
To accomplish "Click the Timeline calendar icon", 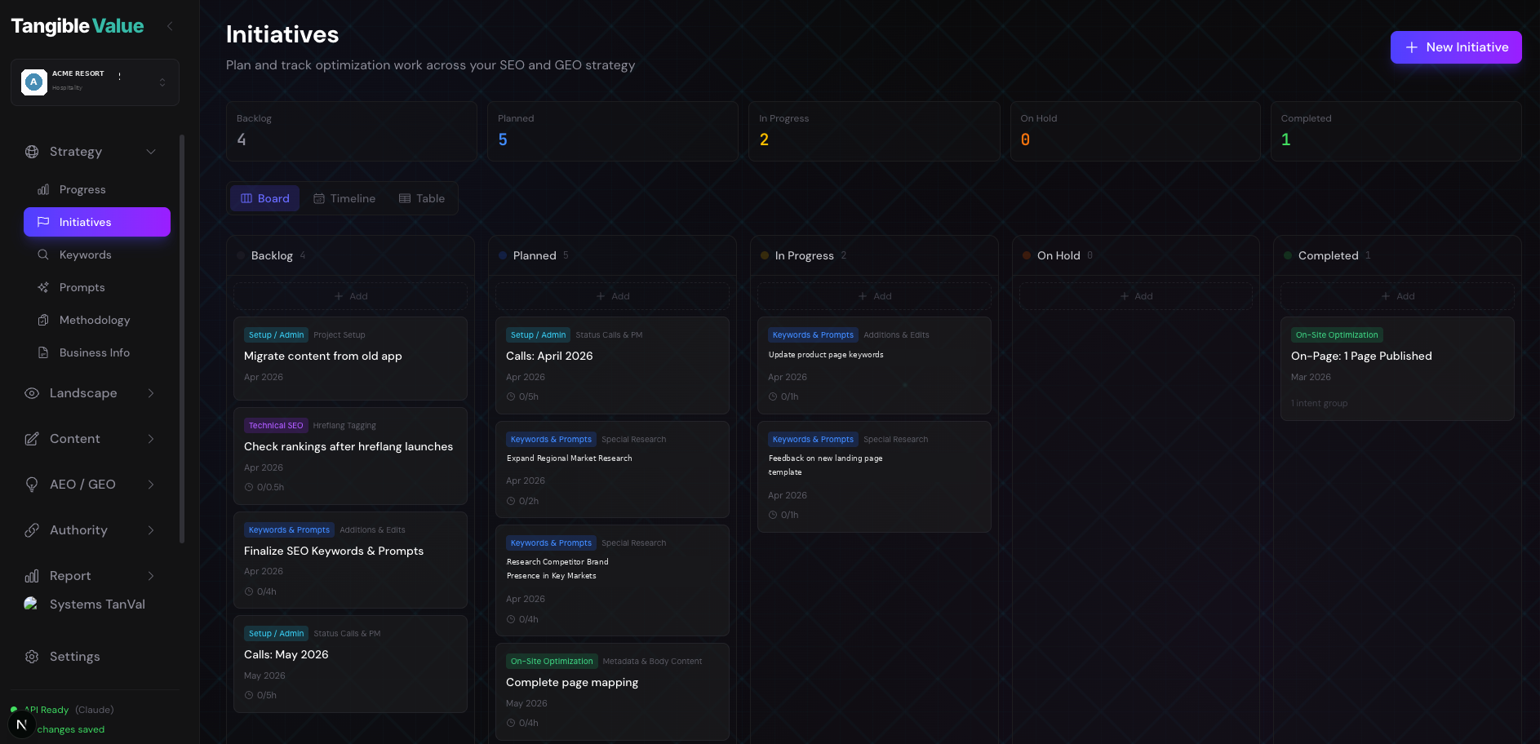I will click(319, 198).
